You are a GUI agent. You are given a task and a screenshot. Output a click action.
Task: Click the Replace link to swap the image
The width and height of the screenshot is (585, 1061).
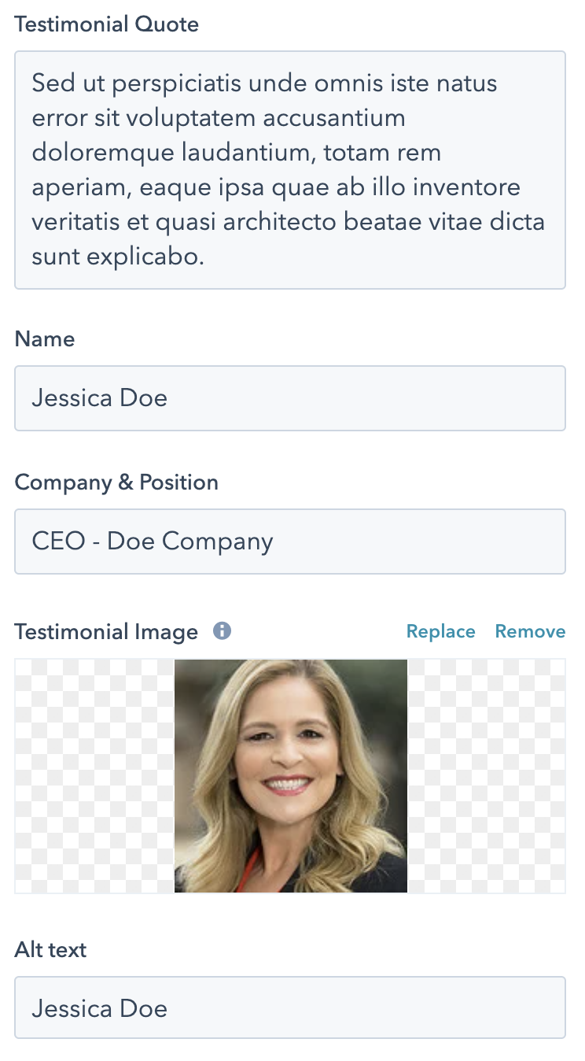click(x=440, y=630)
